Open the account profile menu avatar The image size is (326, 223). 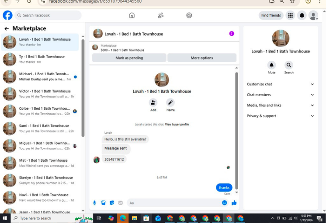coord(313,15)
